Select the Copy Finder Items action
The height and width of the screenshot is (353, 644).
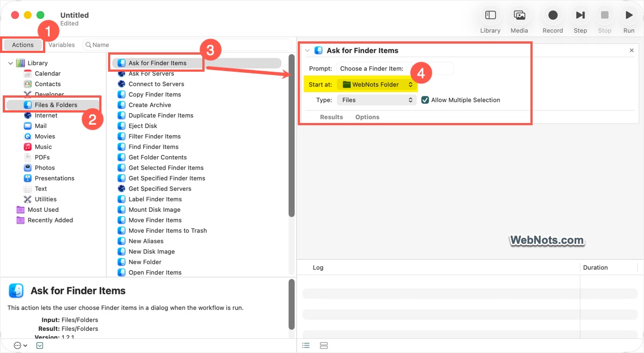(x=154, y=94)
